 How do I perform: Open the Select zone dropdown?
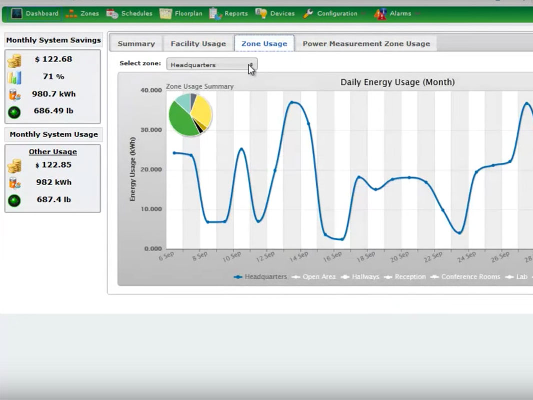click(x=212, y=65)
